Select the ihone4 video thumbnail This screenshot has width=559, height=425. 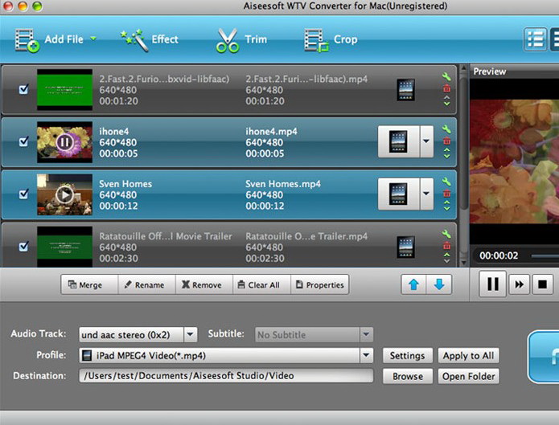tap(64, 142)
